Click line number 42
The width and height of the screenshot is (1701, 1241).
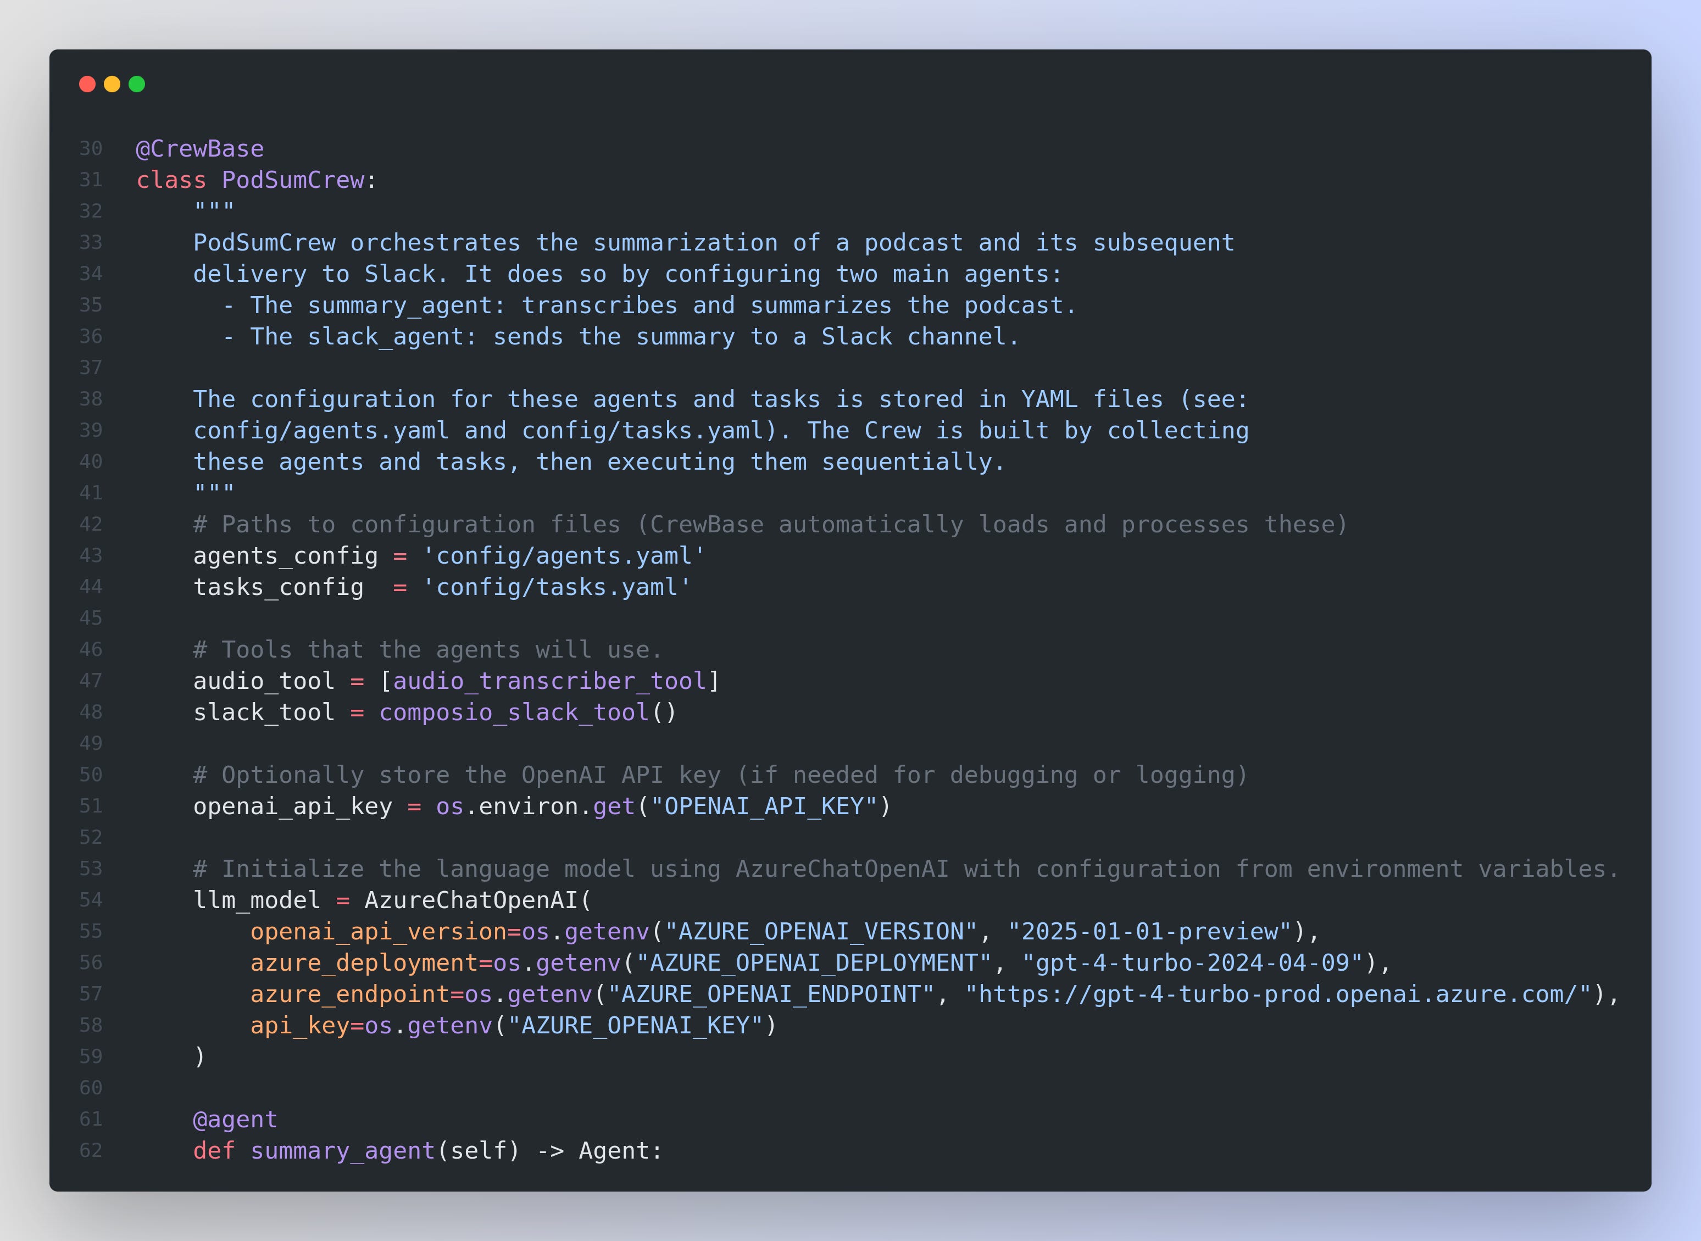tap(91, 524)
